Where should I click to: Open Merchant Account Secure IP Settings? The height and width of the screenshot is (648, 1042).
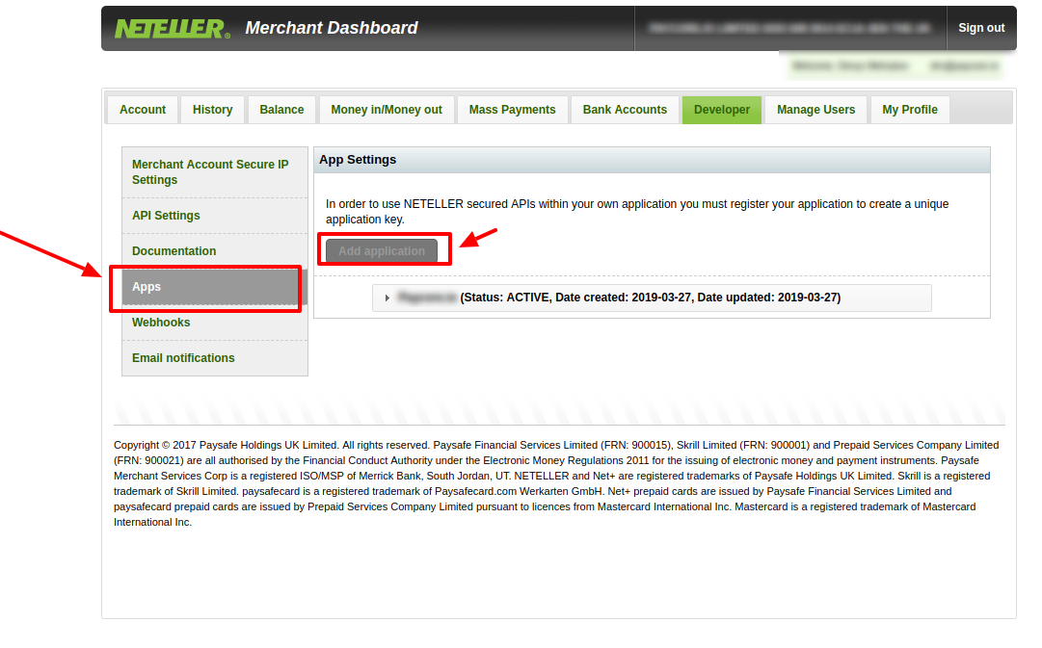(215, 172)
